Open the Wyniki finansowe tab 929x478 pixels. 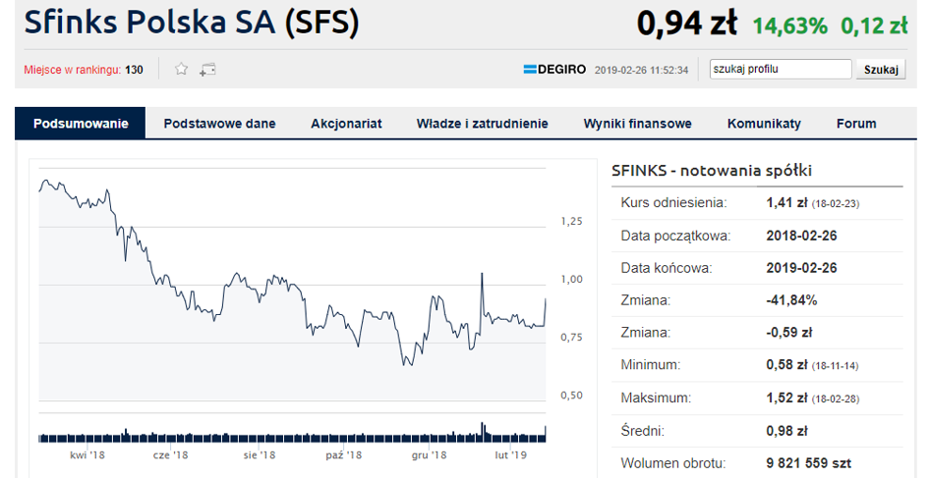pyautogui.click(x=637, y=124)
